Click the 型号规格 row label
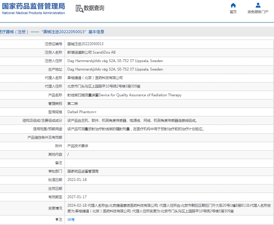274x225 pixels. click(x=55, y=112)
